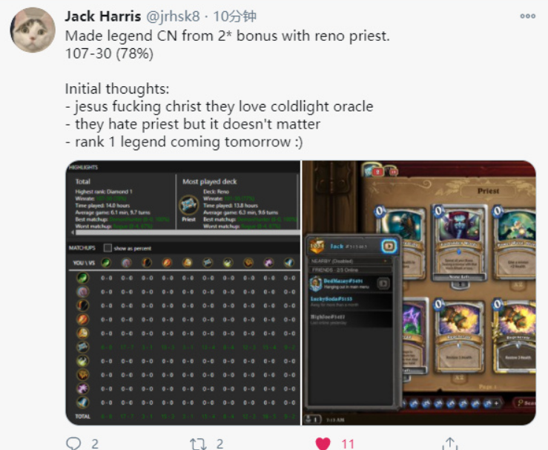Toggle the show as percent checkbox
Viewport: 548px width, 450px height.
click(108, 248)
